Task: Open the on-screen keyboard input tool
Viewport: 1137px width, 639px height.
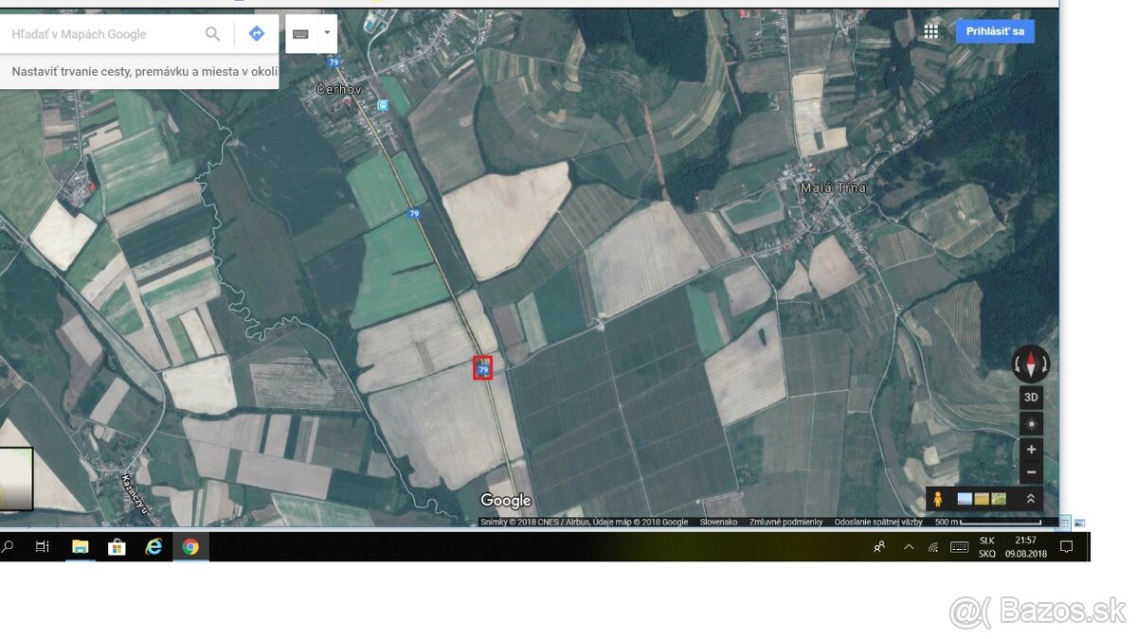Action: click(300, 33)
